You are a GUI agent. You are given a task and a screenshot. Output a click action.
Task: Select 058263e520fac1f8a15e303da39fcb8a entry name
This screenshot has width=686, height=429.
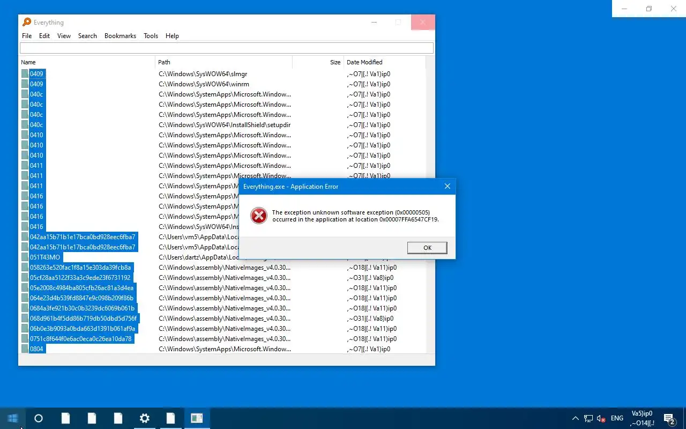click(80, 268)
